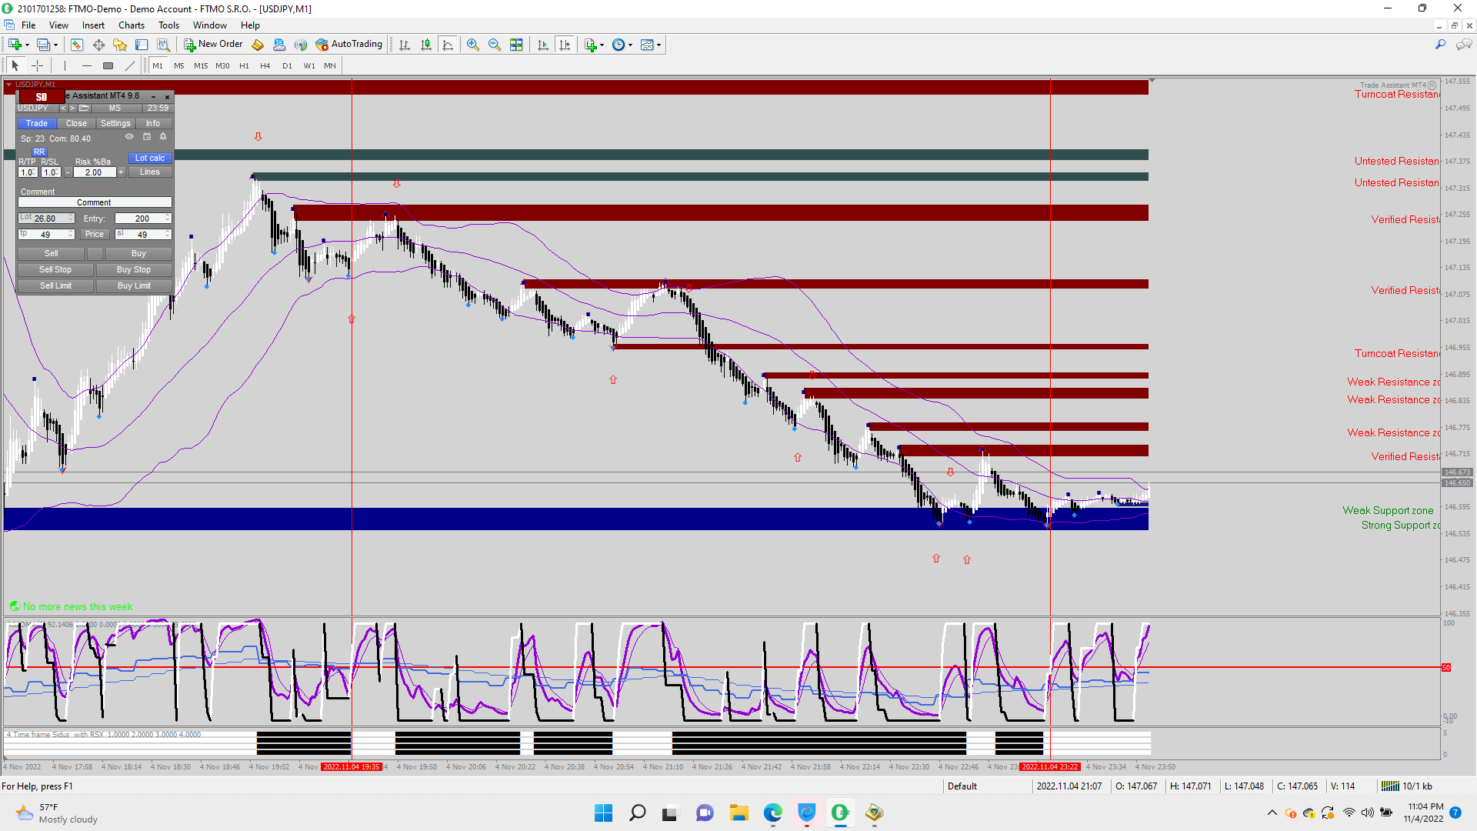Toggle the eye visibility icon in Trade Assistant
Viewport: 1477px width, 831px height.
(x=129, y=136)
